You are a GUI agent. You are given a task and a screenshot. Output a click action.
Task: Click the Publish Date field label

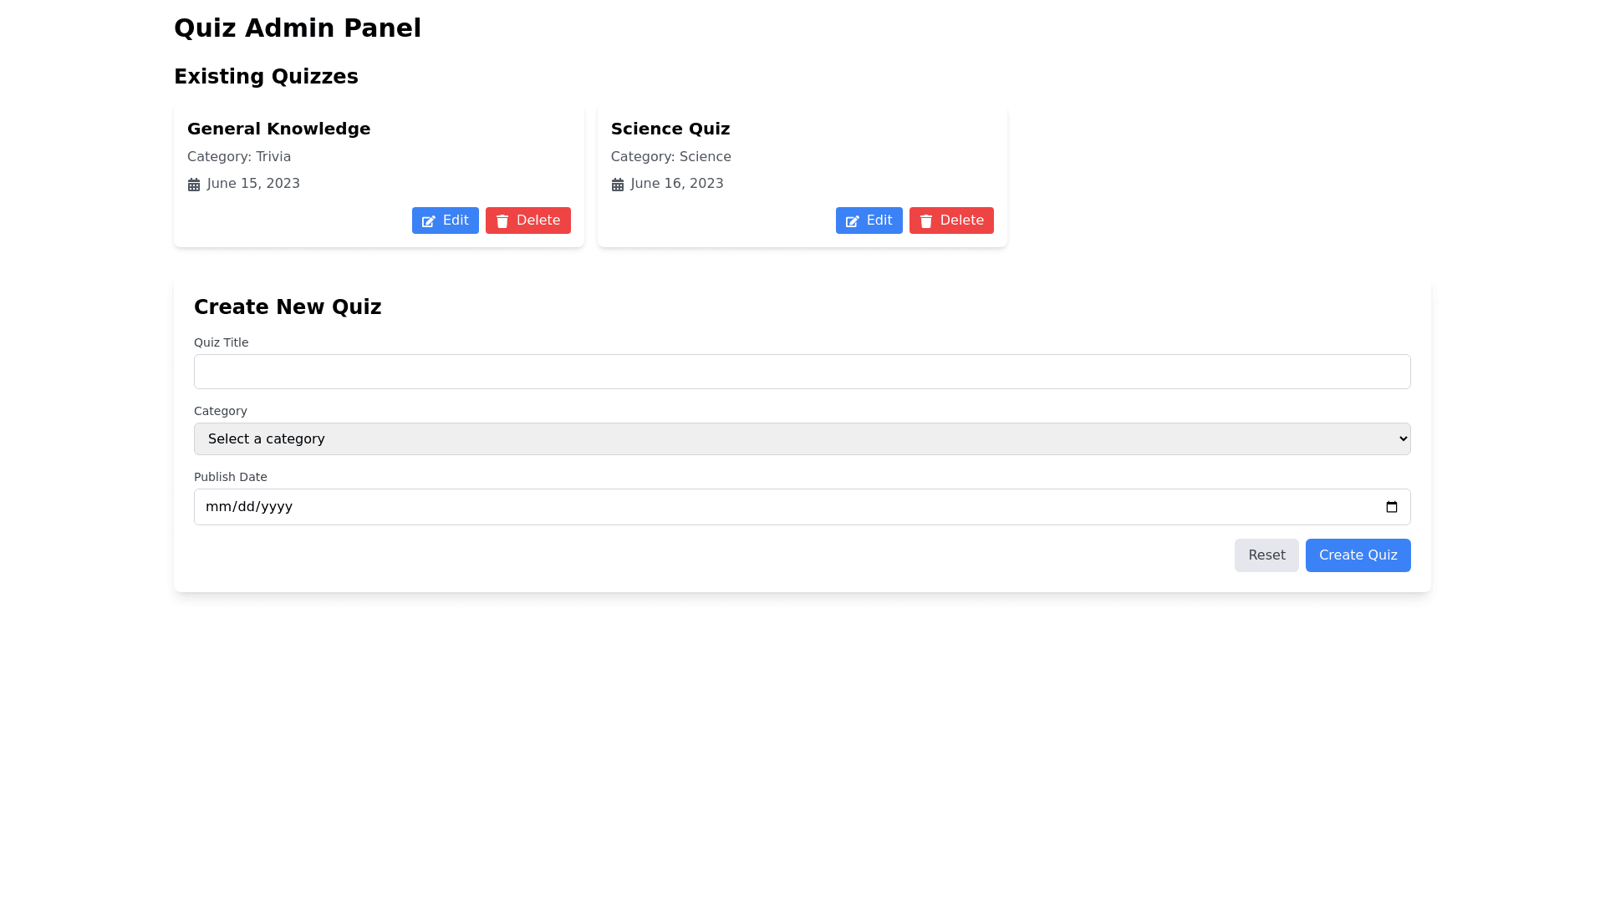coord(230,477)
